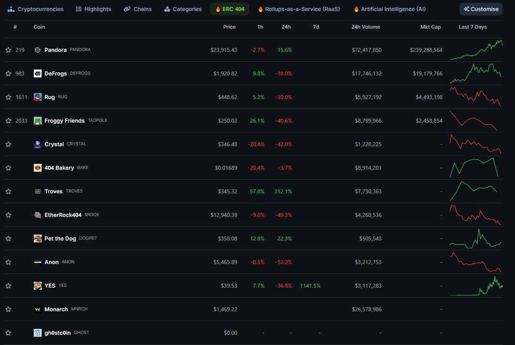View Pandora's 7-day sparkline chart

[x=476, y=50]
